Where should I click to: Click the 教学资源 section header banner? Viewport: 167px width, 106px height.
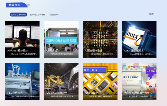(17, 5)
